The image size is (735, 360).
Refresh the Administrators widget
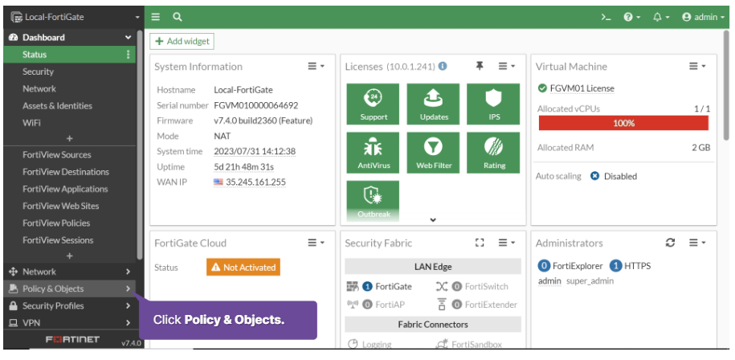point(670,243)
